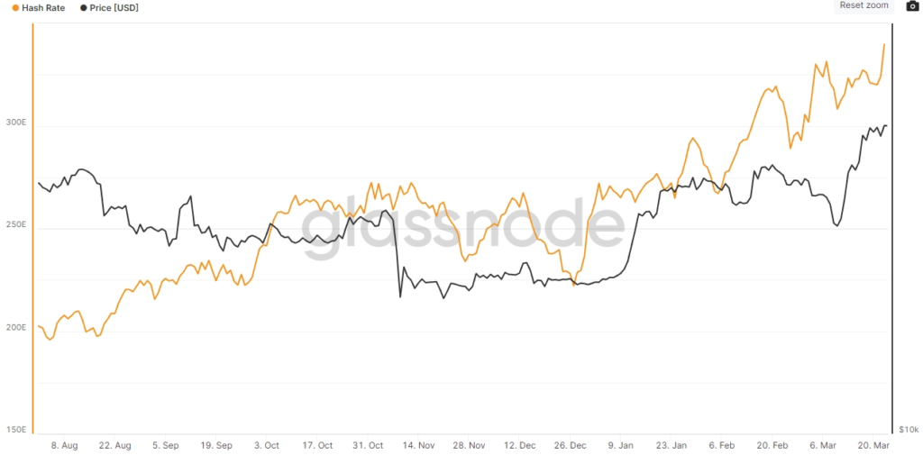
Task: Click the 6. Feb x-axis label
Action: point(722,445)
